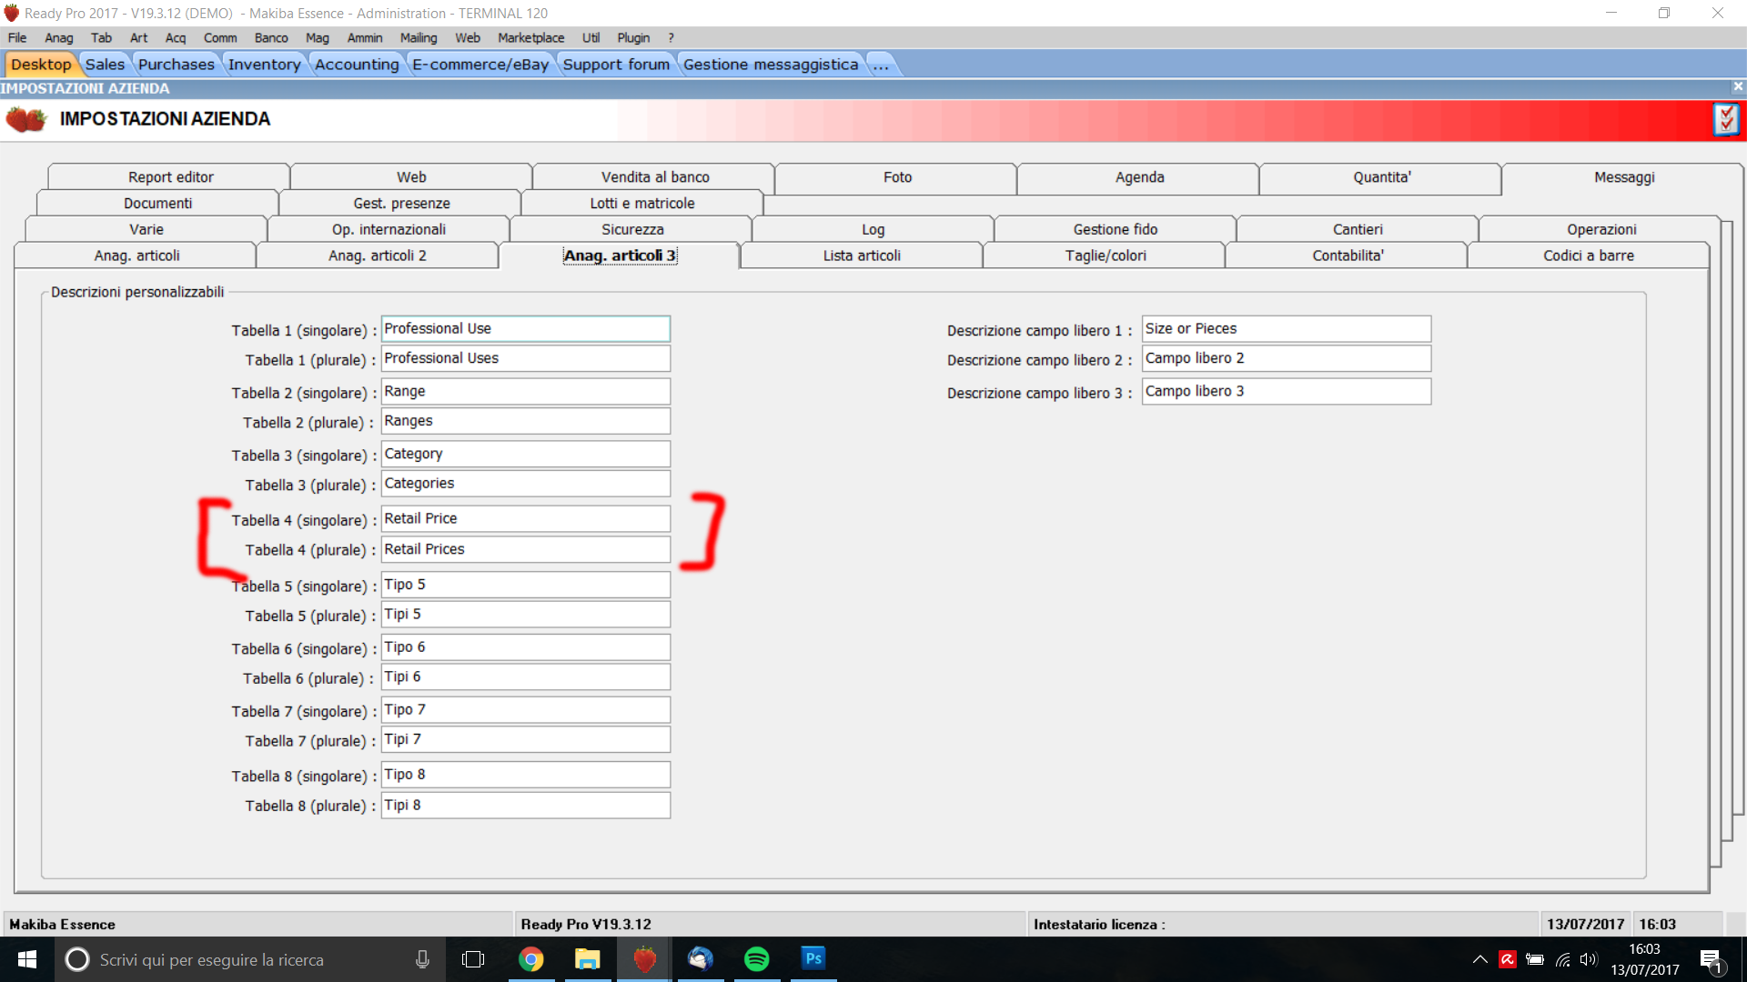Click the volume speaker tray icon

pos(1589,959)
